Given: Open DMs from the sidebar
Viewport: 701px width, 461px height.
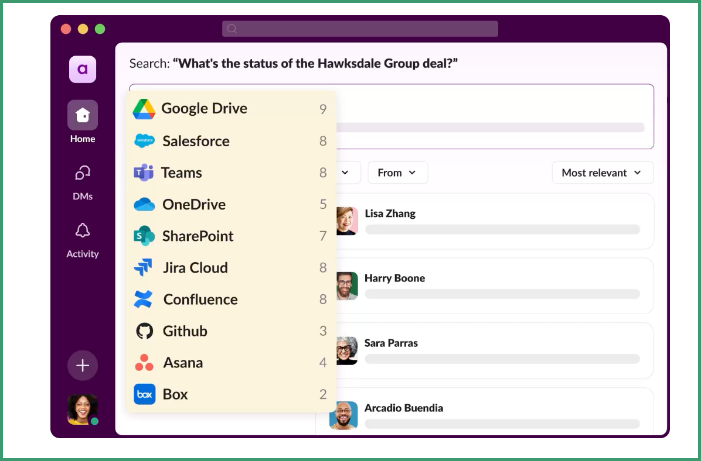Looking at the screenshot, I should 82,182.
